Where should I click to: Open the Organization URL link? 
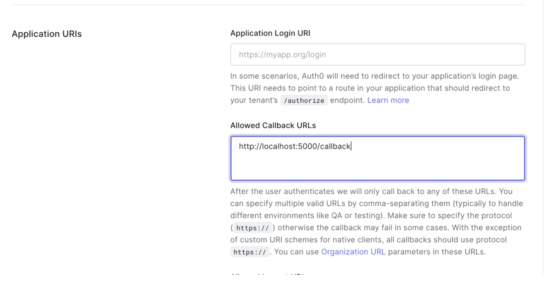pos(353,252)
